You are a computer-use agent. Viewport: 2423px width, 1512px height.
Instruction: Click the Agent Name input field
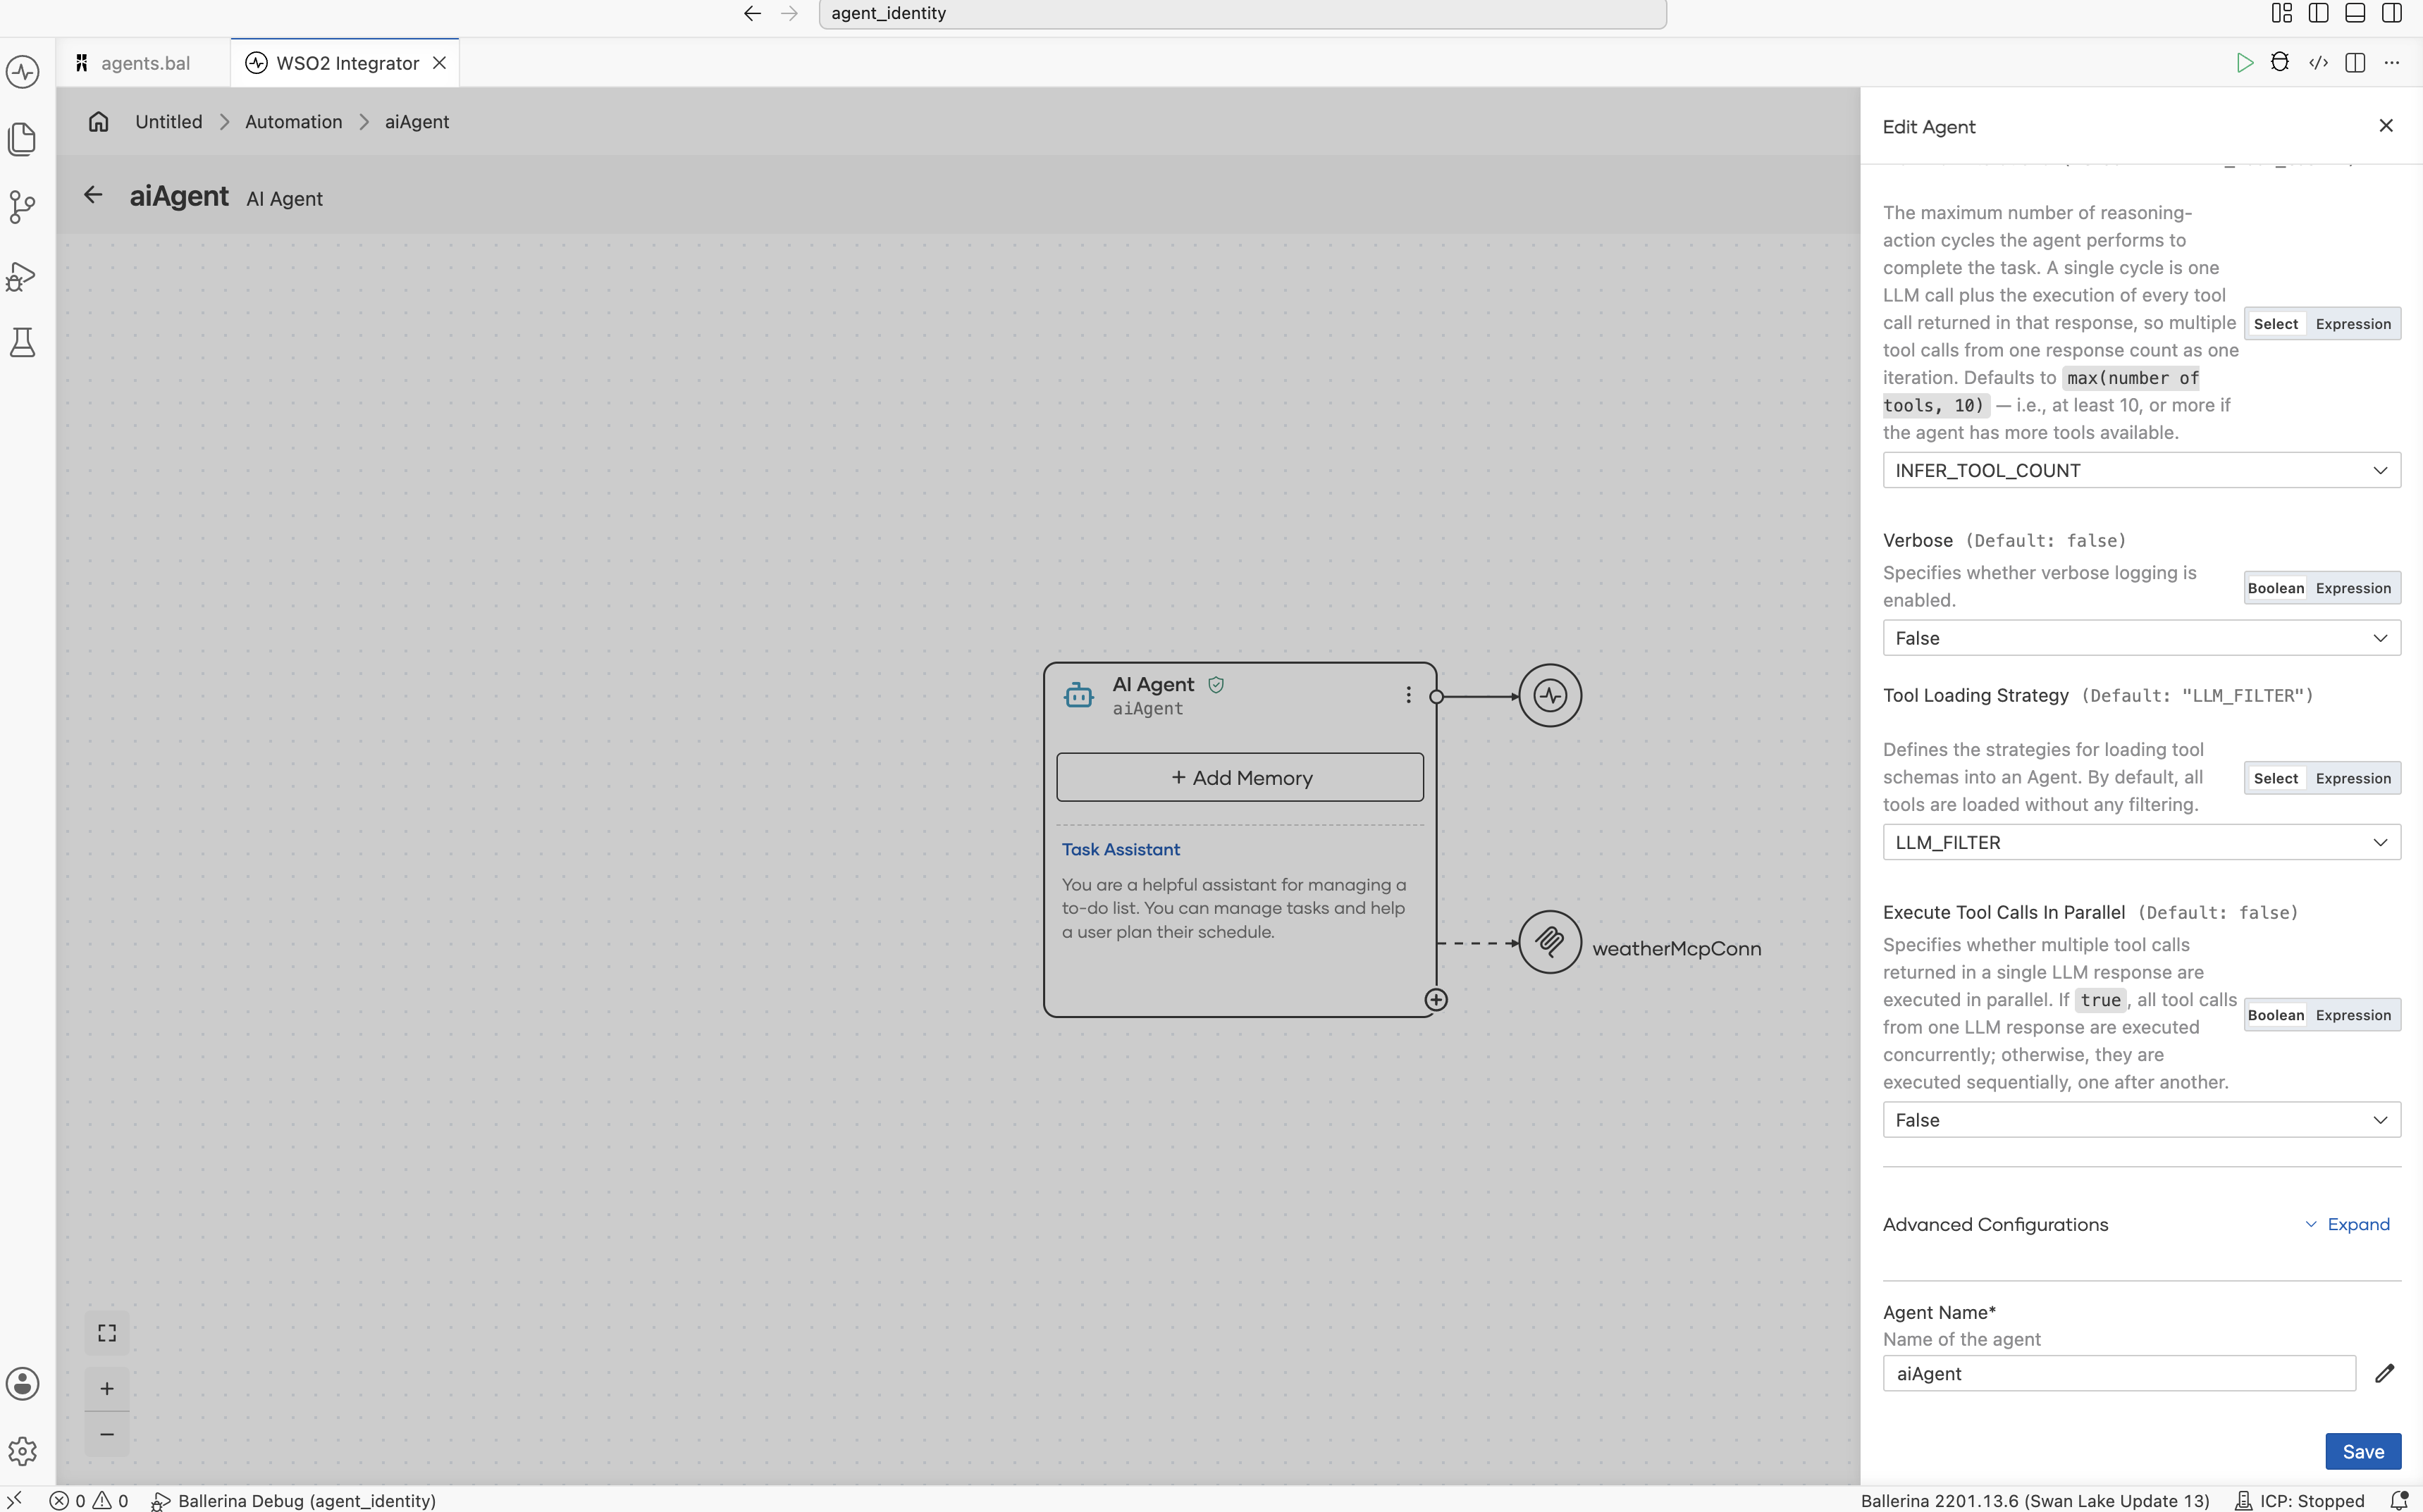pyautogui.click(x=2119, y=1373)
